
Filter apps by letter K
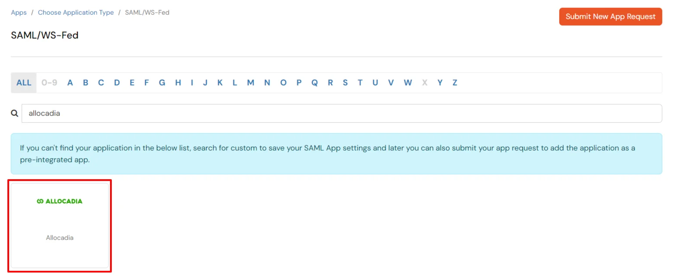(x=220, y=82)
